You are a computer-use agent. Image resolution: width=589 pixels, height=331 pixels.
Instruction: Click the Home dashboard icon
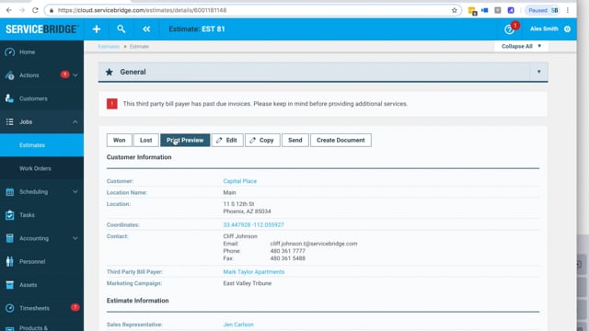[10, 52]
